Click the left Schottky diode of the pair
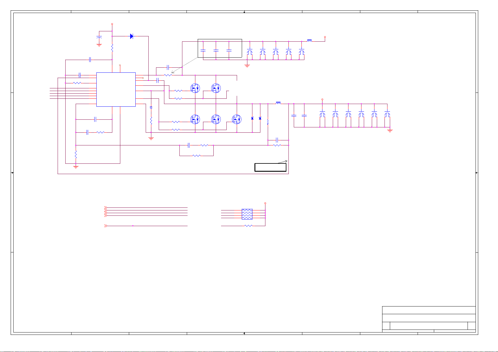498x352 pixels. [252, 118]
